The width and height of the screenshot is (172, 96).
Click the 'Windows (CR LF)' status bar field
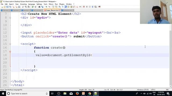143,90
